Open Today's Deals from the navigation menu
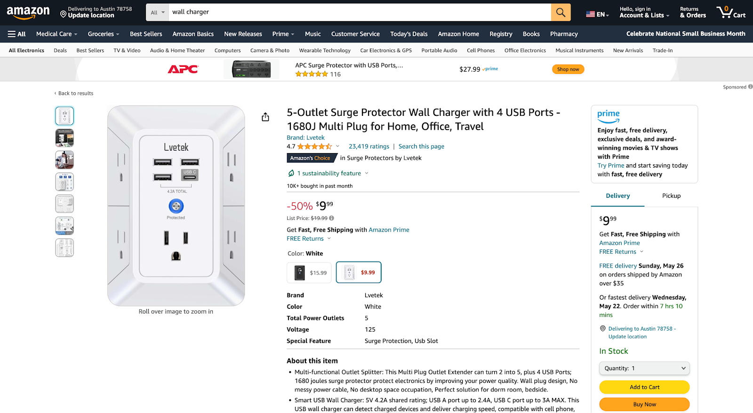 [x=409, y=33]
